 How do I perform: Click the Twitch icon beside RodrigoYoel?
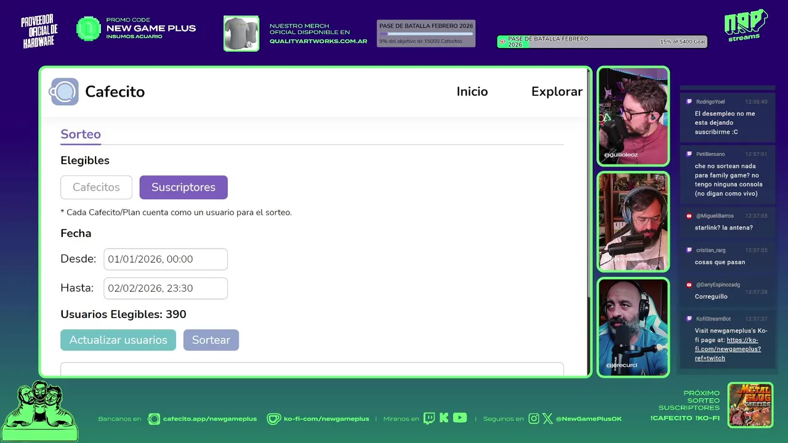689,102
